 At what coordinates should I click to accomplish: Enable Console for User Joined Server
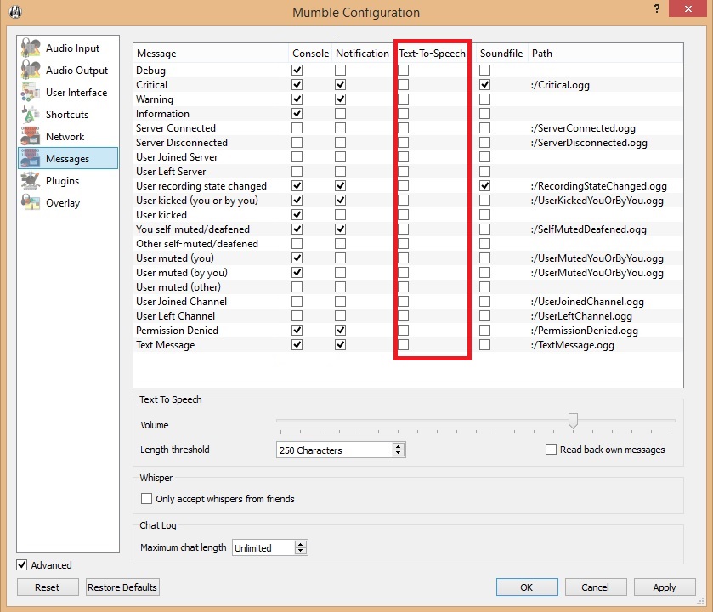297,157
